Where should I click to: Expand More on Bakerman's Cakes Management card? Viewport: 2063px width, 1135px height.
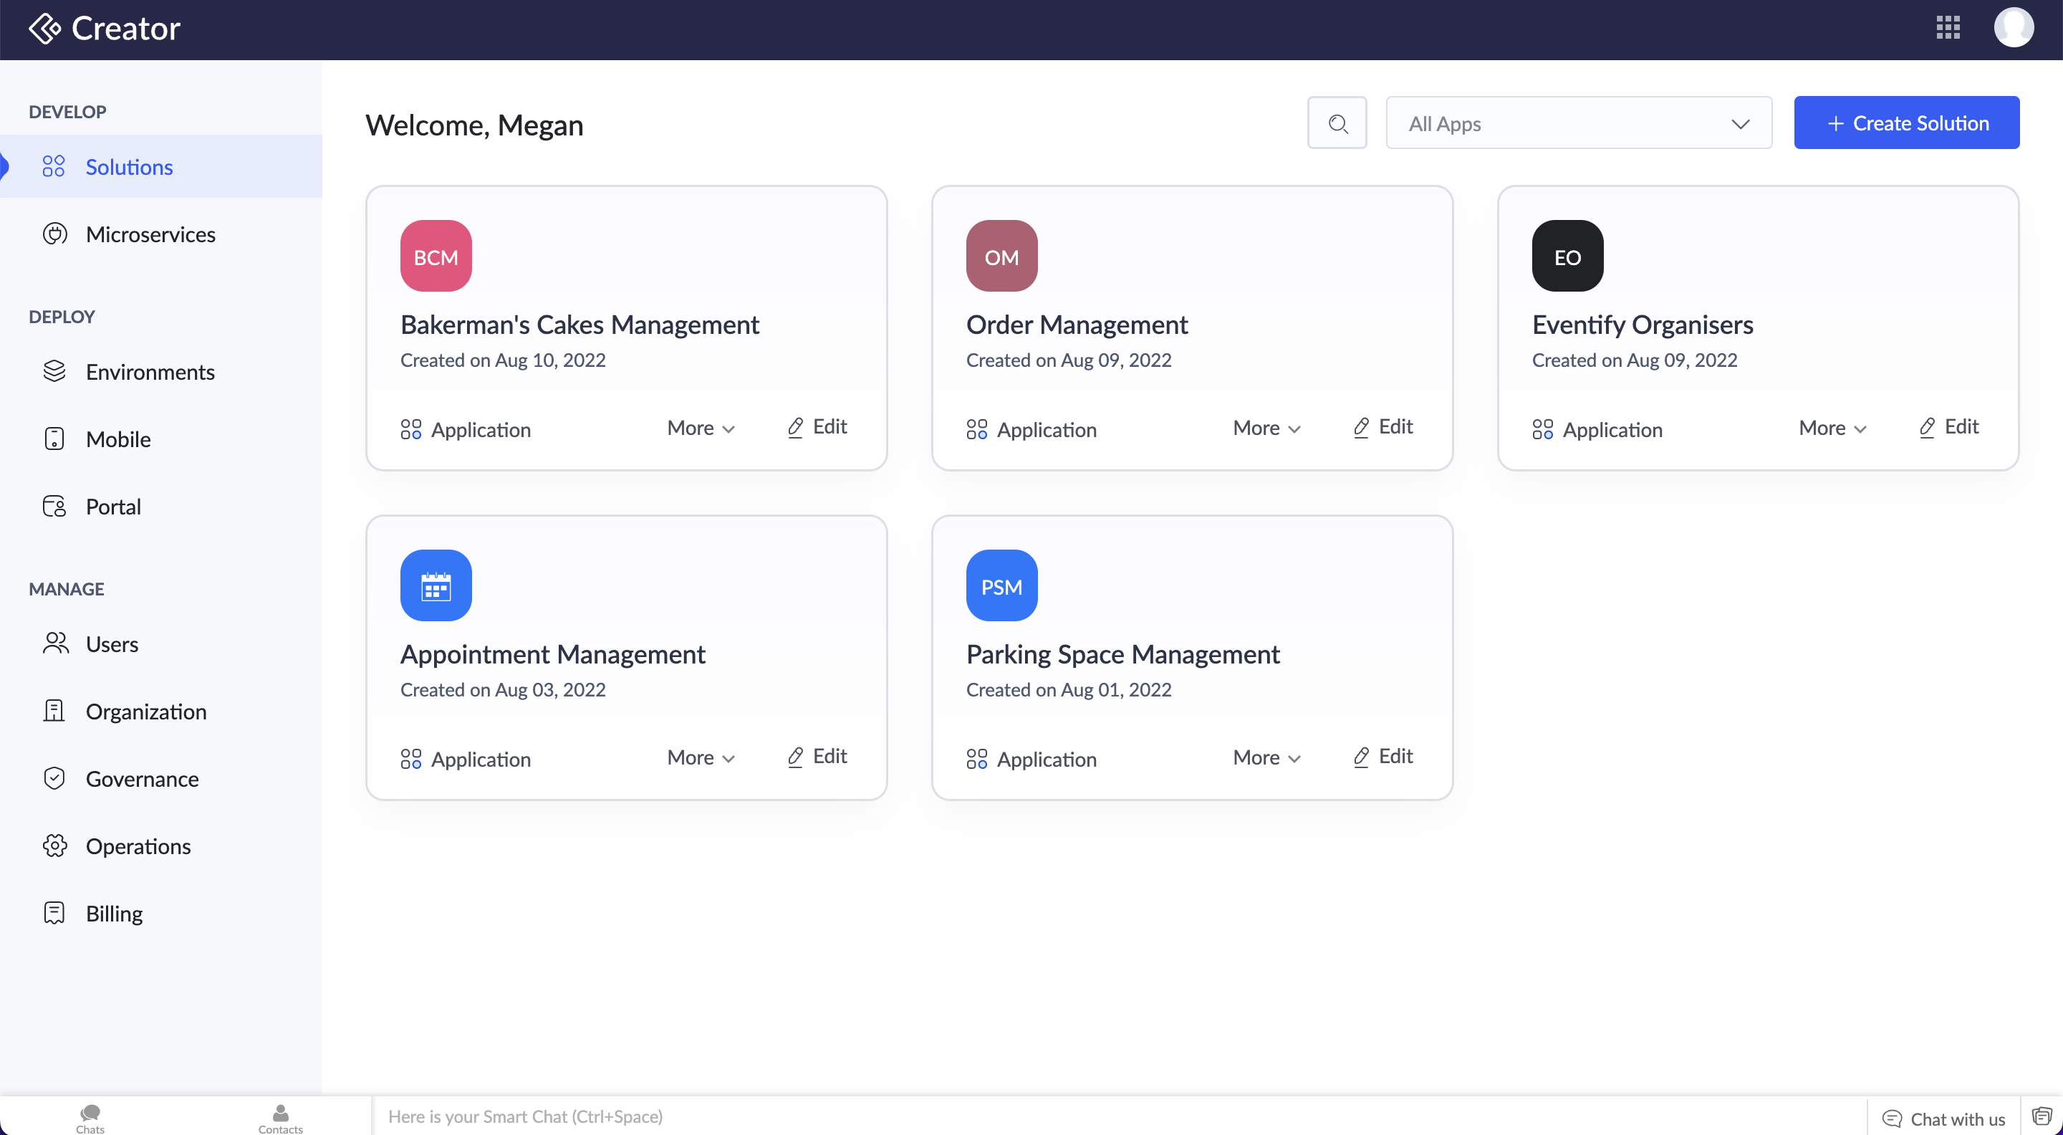pyautogui.click(x=701, y=428)
